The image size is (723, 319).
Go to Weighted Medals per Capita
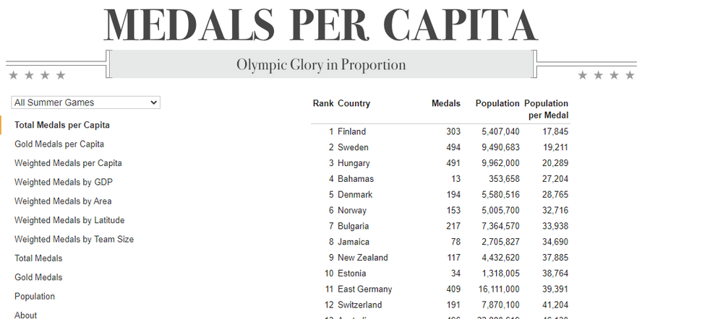pyautogui.click(x=68, y=163)
